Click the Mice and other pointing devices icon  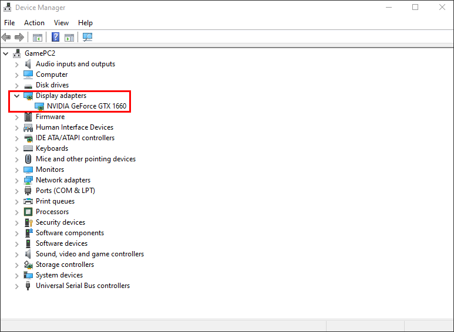tap(28, 159)
